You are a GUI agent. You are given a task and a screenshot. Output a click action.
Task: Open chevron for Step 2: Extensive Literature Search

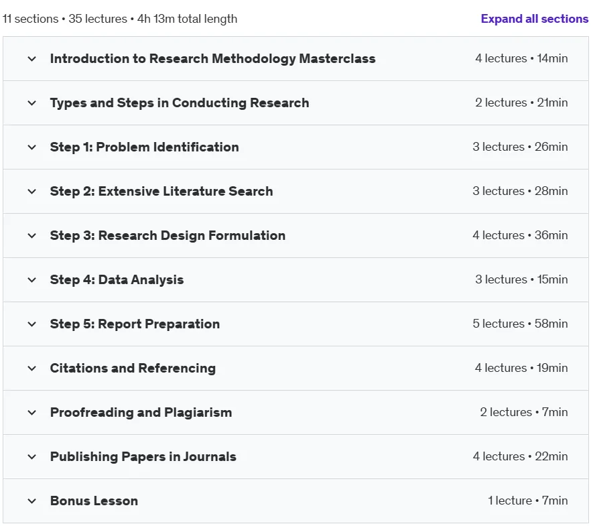click(x=32, y=192)
